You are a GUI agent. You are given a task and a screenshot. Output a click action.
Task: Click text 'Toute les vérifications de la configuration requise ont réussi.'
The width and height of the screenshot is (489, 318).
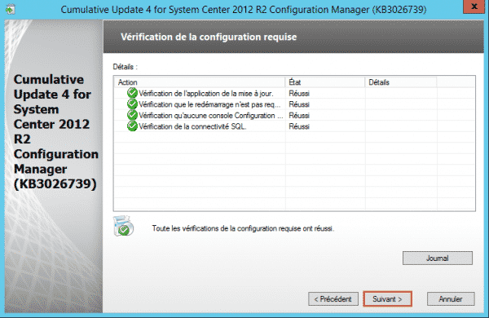coord(243,228)
